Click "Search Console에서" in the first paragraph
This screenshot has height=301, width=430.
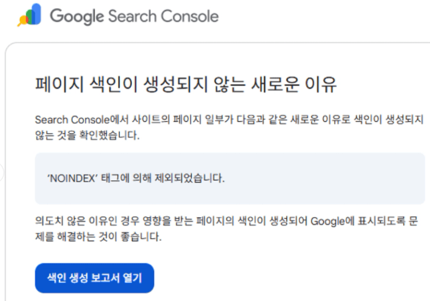(x=79, y=119)
